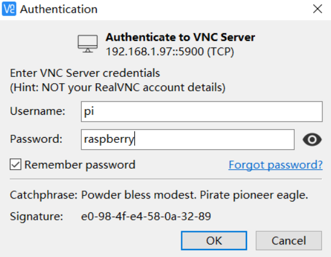Click the 'Username:' label
The image size is (331, 257).
[37, 111]
